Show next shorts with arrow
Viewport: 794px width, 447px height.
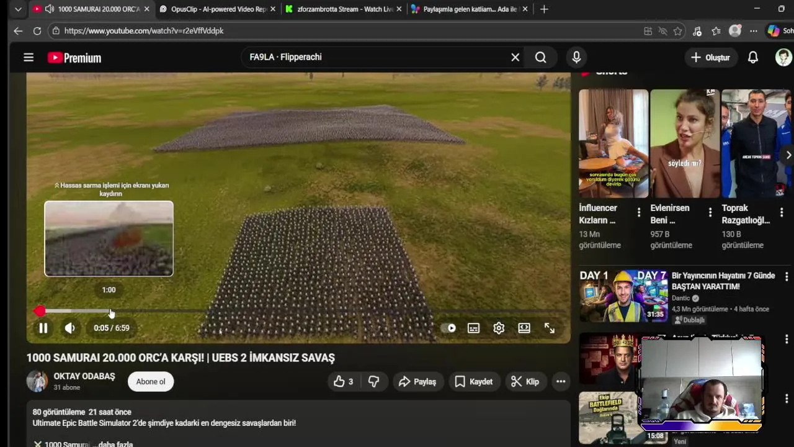tap(788, 155)
